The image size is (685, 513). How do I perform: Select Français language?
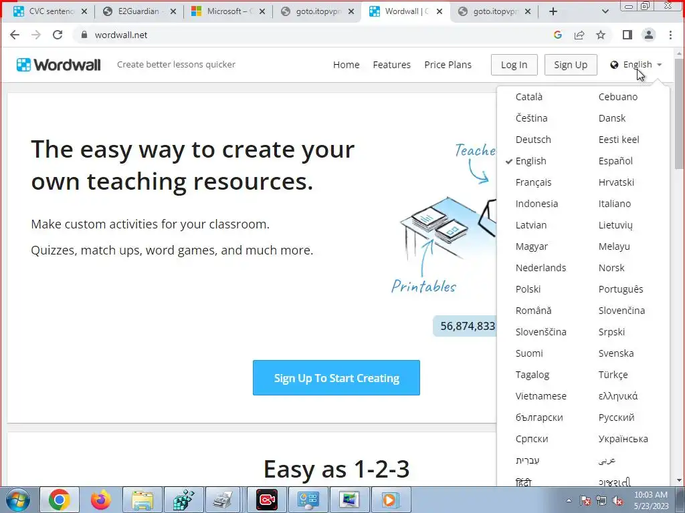[x=533, y=182]
